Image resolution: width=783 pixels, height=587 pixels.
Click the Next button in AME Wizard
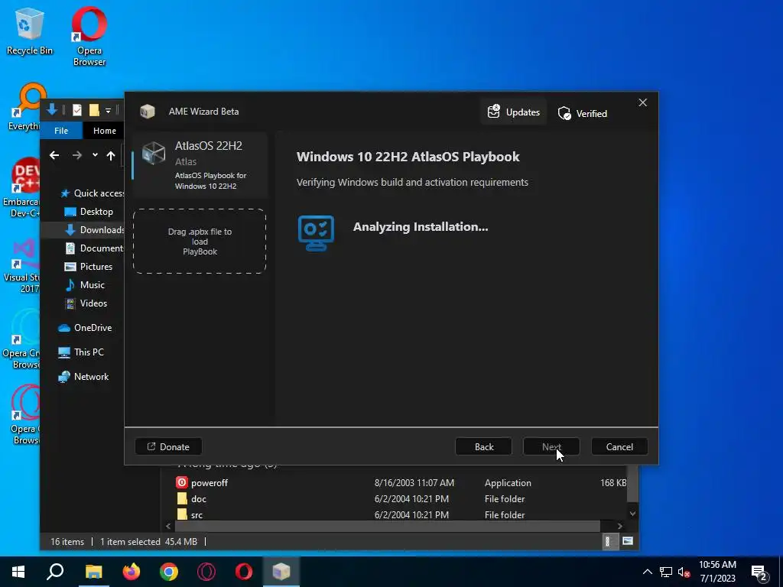pyautogui.click(x=551, y=446)
